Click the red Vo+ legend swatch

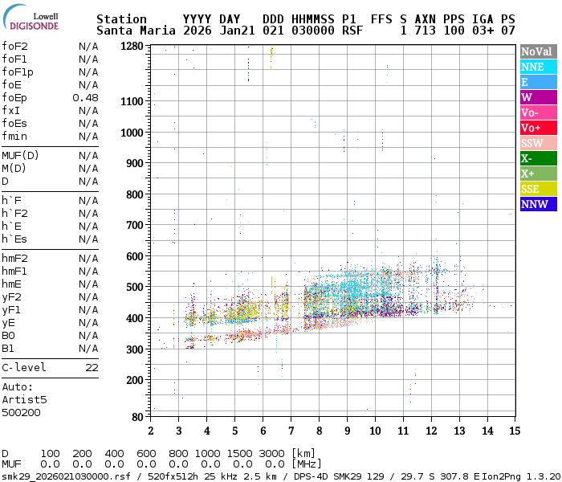click(x=537, y=128)
